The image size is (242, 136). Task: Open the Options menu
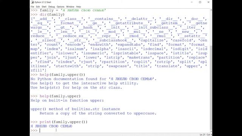[60, 7]
